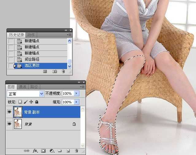Set history brush source for first 新建锚点 row

[11, 41]
